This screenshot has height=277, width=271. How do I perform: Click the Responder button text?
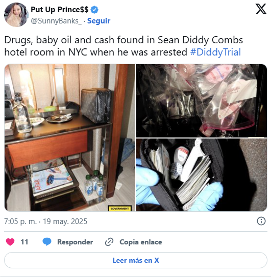tap(75, 242)
